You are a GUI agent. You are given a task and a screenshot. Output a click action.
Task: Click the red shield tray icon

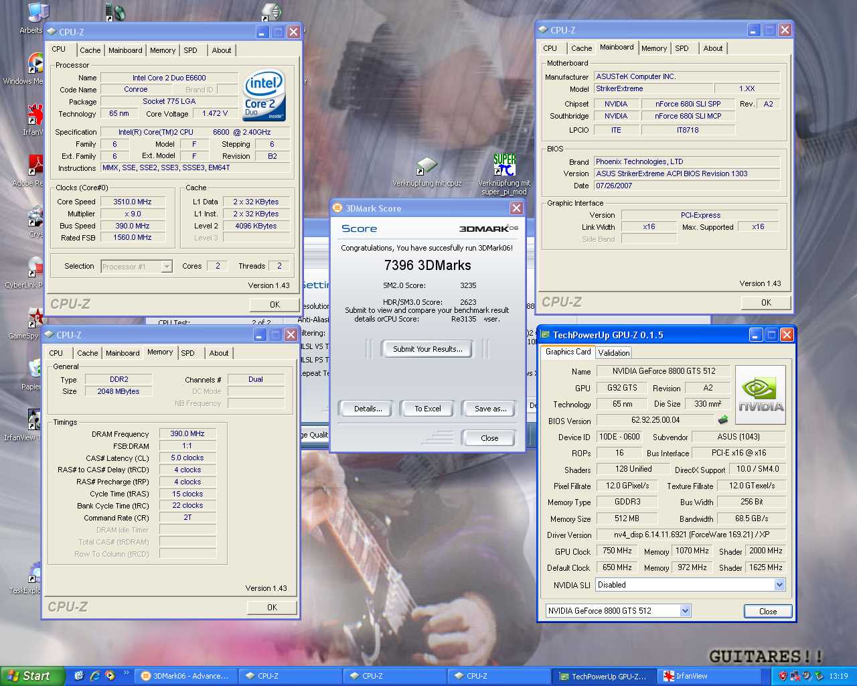coord(782,676)
